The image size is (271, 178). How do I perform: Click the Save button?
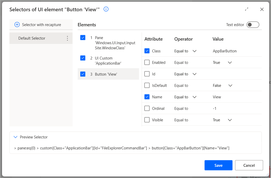tap(218, 165)
